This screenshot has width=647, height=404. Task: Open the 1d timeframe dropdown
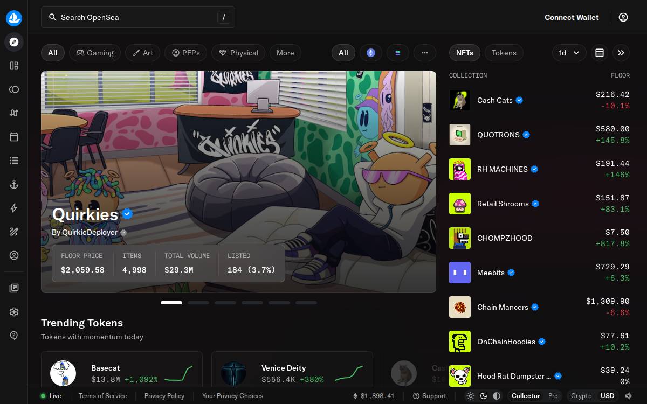569,53
